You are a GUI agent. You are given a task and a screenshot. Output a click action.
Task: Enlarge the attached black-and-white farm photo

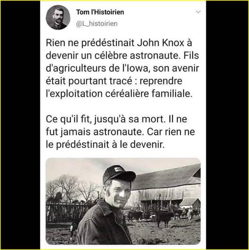click(123, 201)
